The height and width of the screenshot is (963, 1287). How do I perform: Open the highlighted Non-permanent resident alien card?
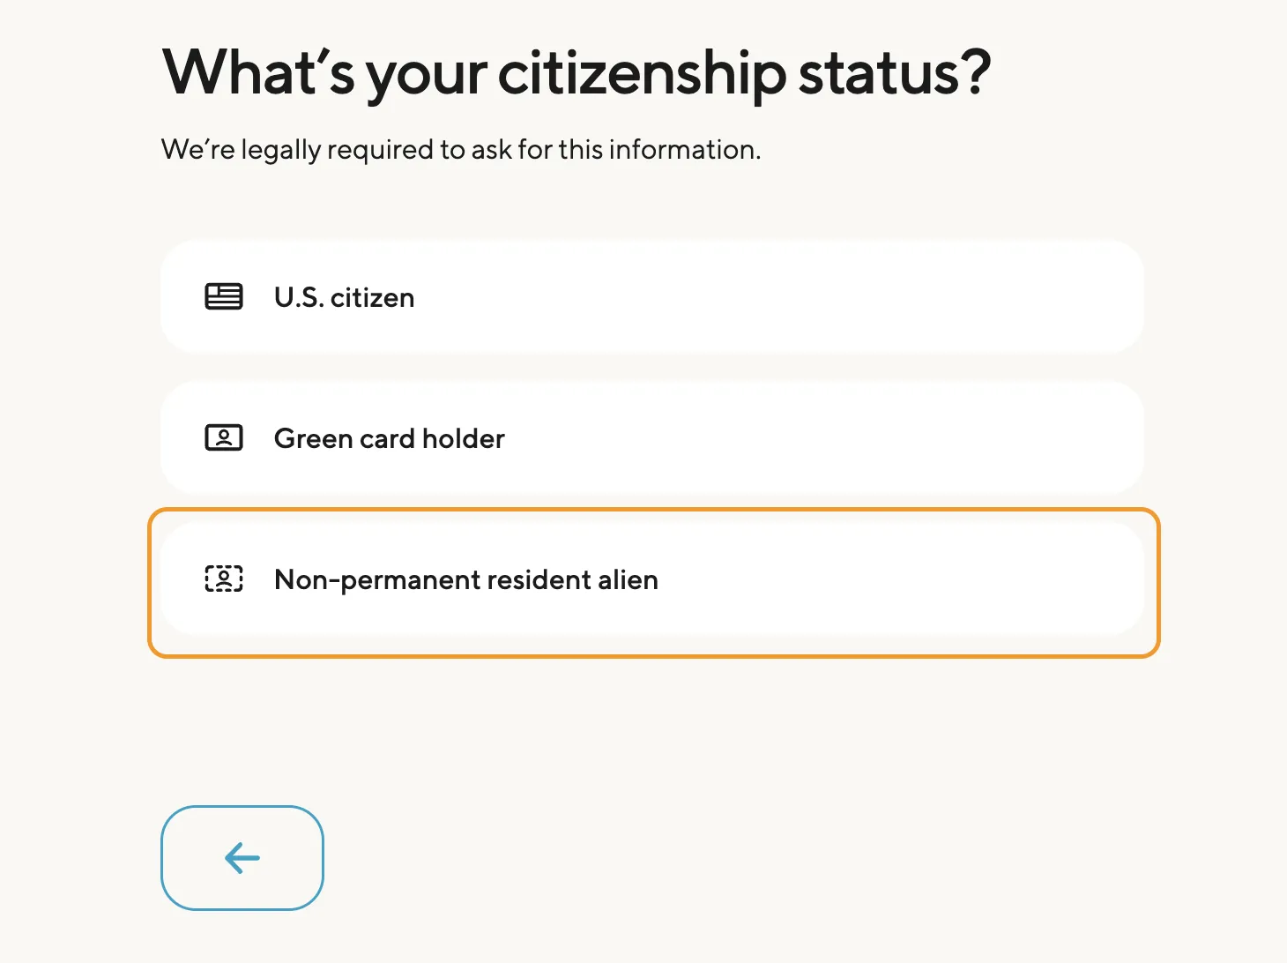click(652, 579)
